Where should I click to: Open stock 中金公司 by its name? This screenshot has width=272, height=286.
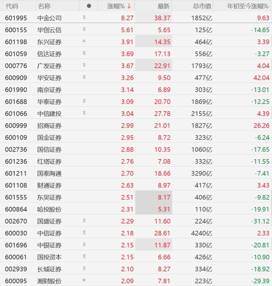point(49,18)
